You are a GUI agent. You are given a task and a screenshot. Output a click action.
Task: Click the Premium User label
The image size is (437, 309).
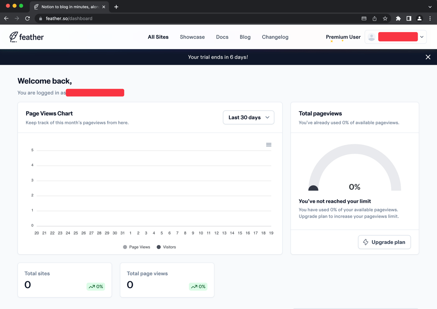click(343, 37)
